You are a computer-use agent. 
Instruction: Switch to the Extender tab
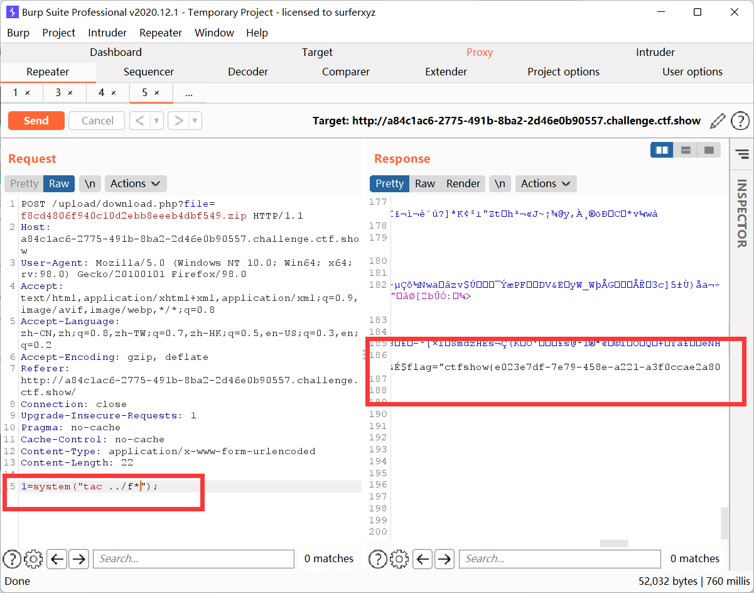coord(446,72)
